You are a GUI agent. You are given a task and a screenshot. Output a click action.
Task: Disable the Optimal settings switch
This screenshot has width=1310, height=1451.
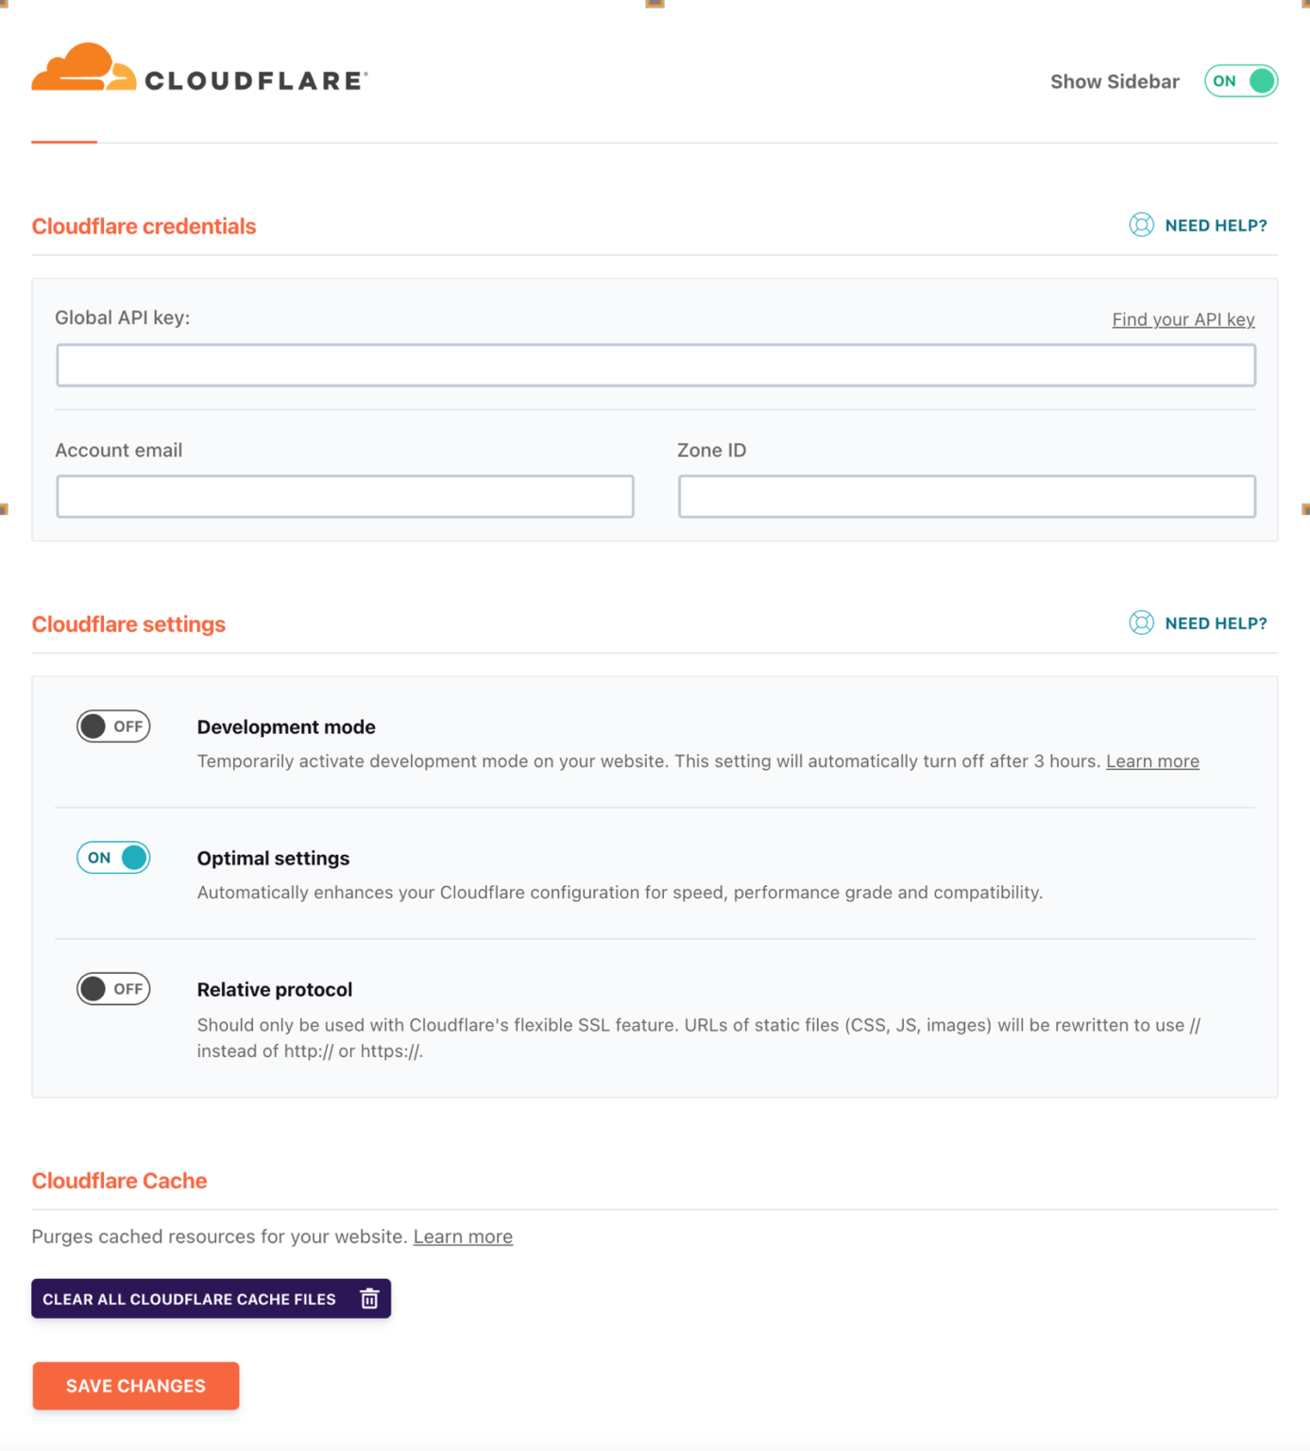pyautogui.click(x=112, y=857)
